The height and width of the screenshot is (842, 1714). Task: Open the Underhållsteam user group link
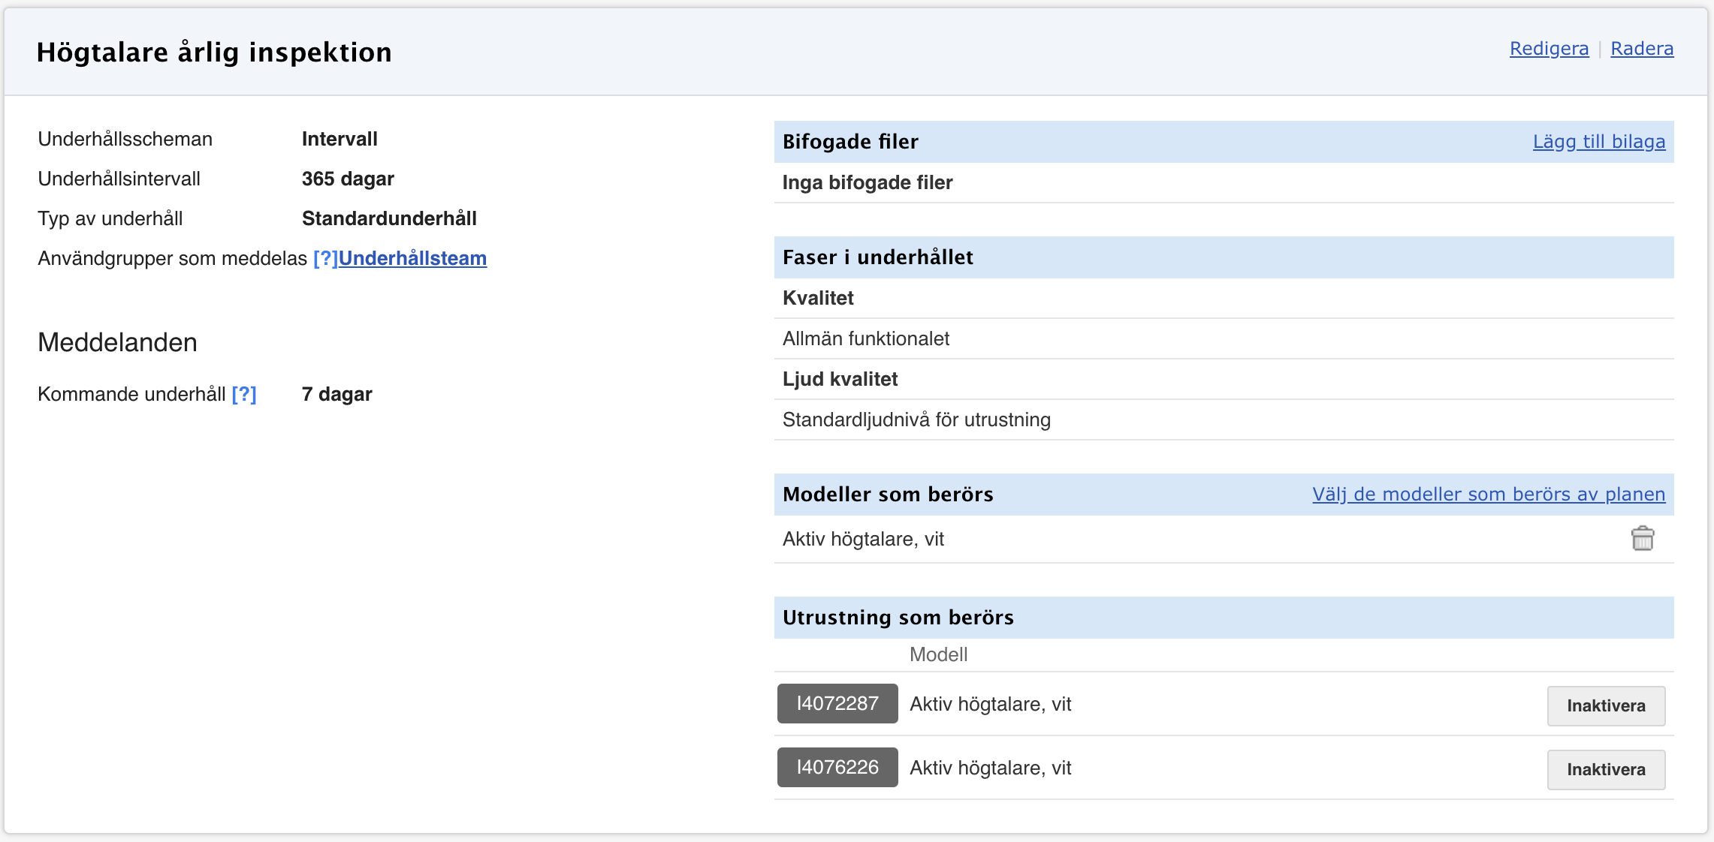(412, 258)
